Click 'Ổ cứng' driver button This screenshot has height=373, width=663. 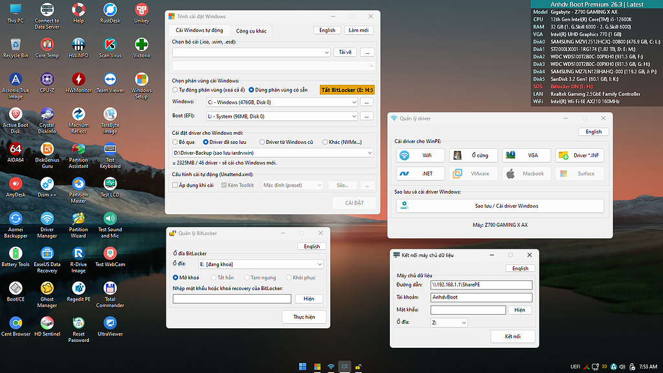coord(473,155)
